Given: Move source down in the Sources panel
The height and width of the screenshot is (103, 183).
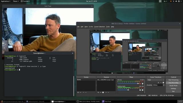Looking at the screenshot, I should tap(109, 92).
